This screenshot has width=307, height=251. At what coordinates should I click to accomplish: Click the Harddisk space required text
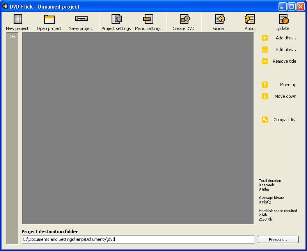[x=278, y=211]
